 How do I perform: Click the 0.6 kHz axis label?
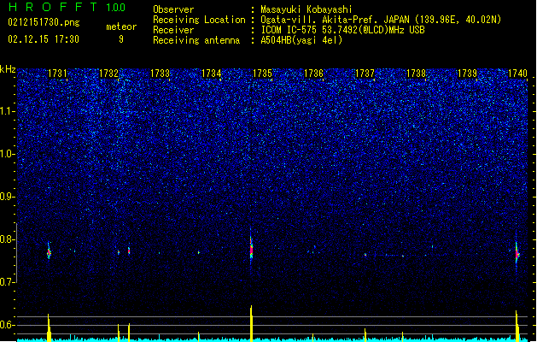point(8,325)
